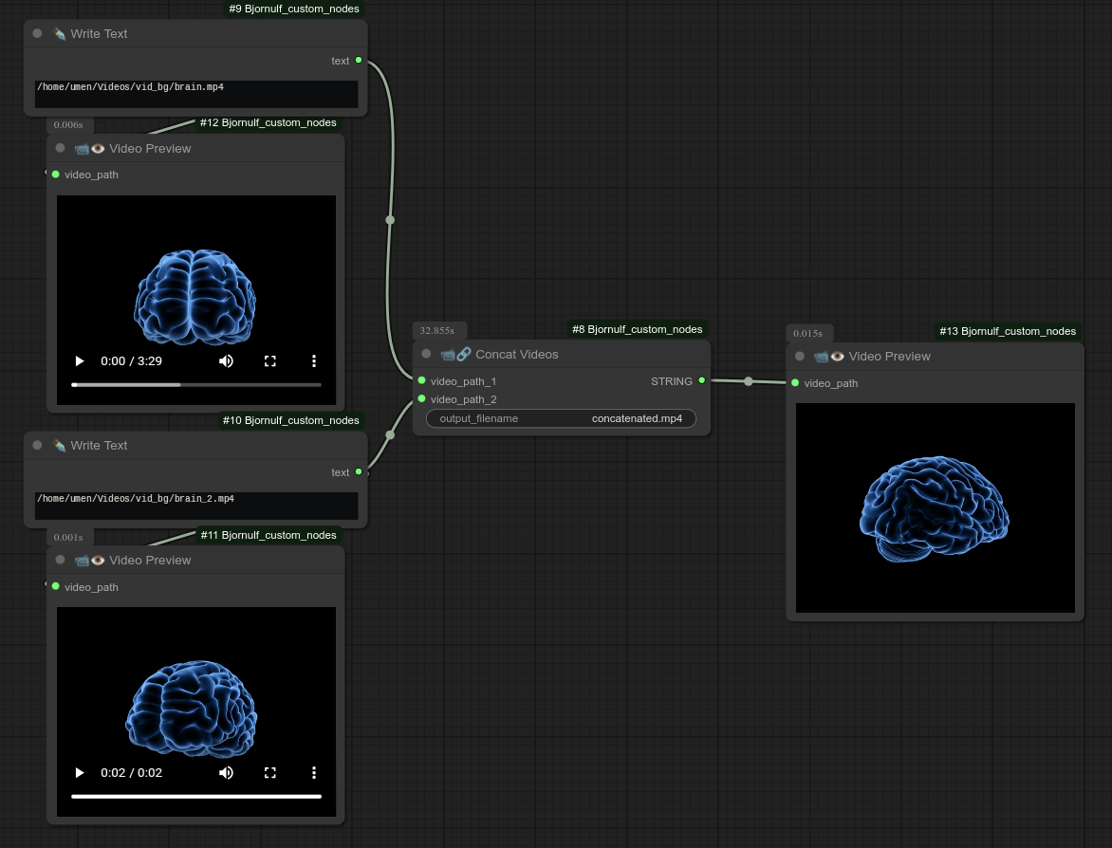1112x848 pixels.
Task: Click the output_filename concatenated.mp4 field
Action: pyautogui.click(x=561, y=418)
